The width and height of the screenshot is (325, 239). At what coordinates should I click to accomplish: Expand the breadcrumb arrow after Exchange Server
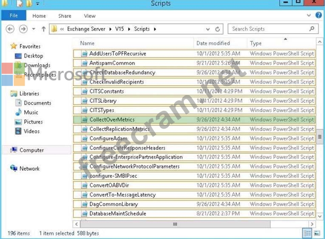(110, 29)
